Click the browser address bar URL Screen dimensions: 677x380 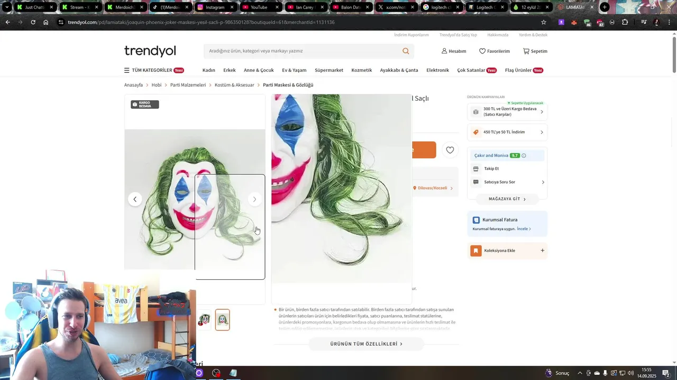coord(201,22)
